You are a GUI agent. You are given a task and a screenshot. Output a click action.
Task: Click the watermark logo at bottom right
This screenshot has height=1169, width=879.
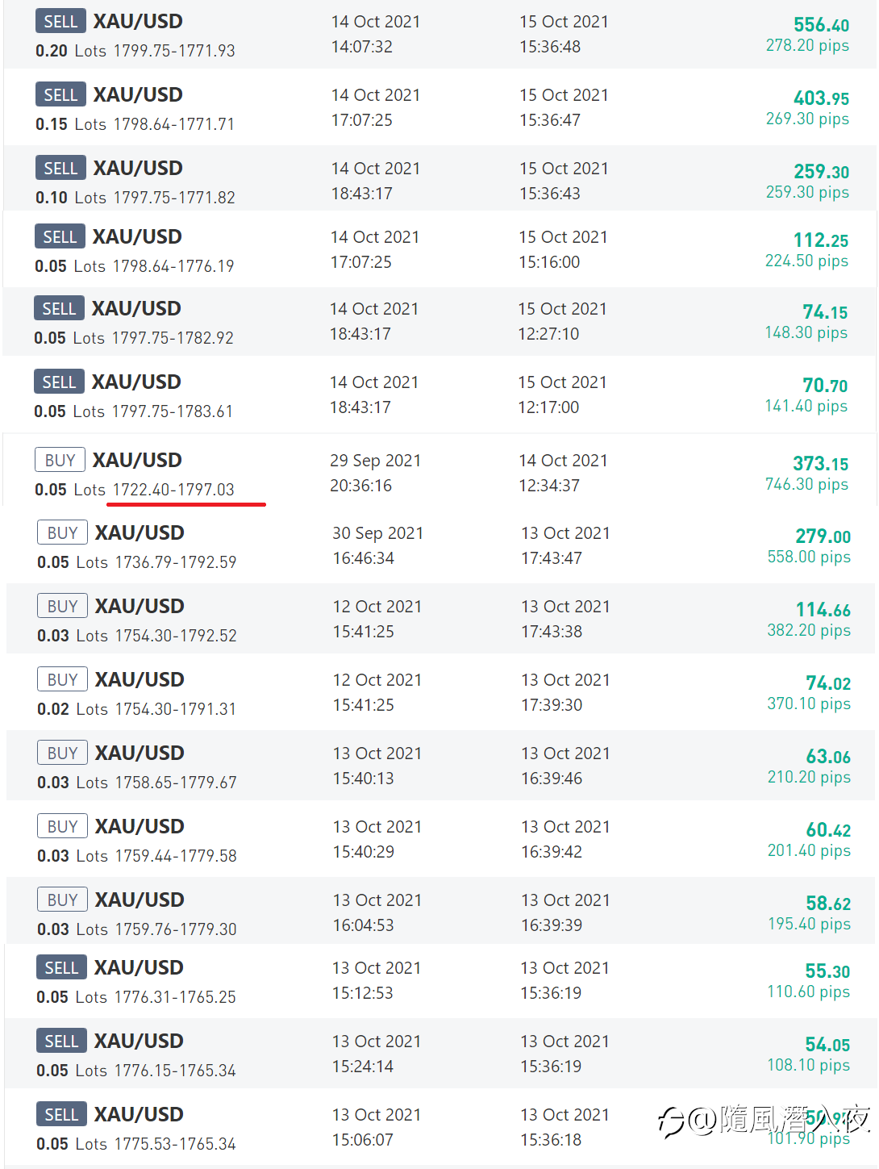coord(764,1121)
